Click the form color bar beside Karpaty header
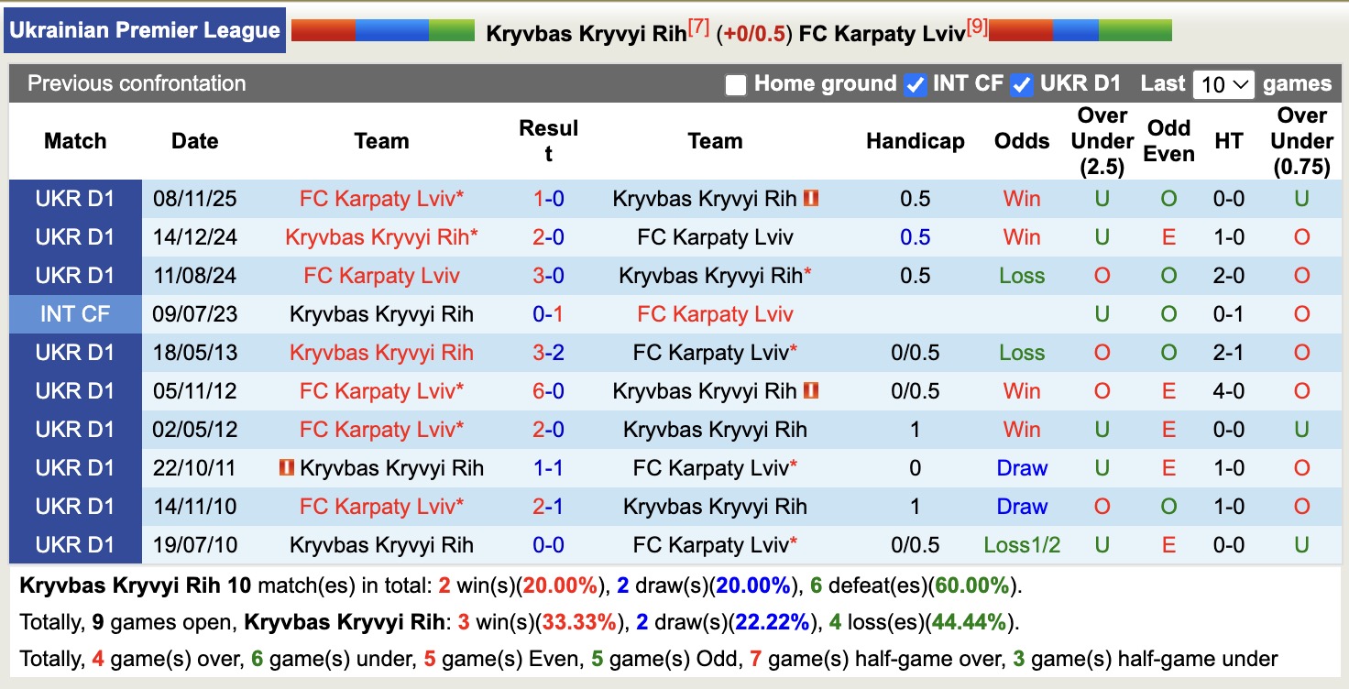This screenshot has height=689, width=1349. [x=1080, y=30]
